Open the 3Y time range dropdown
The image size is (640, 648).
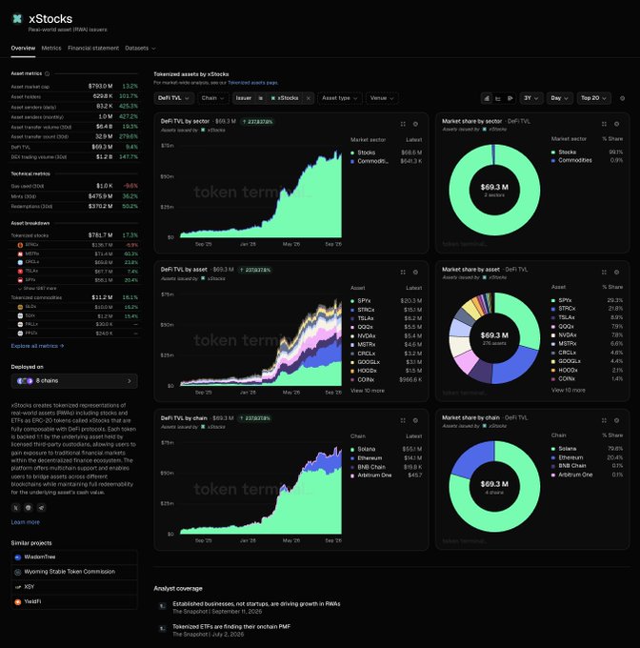point(531,98)
